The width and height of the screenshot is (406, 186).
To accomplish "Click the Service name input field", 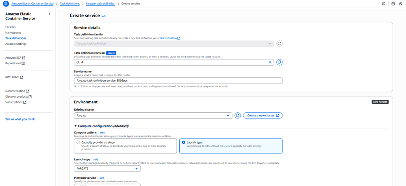I will click(178, 81).
